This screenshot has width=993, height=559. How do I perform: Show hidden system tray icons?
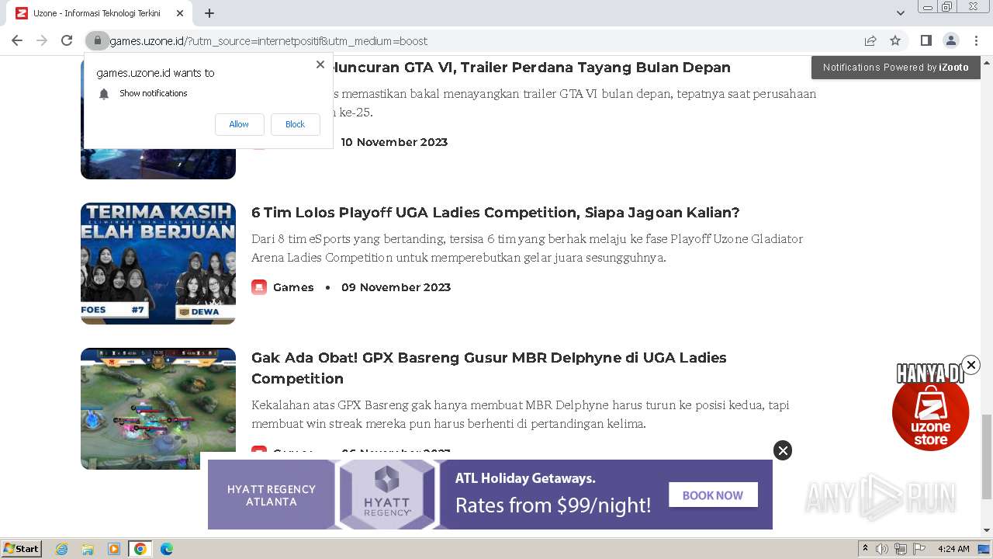pos(865,549)
